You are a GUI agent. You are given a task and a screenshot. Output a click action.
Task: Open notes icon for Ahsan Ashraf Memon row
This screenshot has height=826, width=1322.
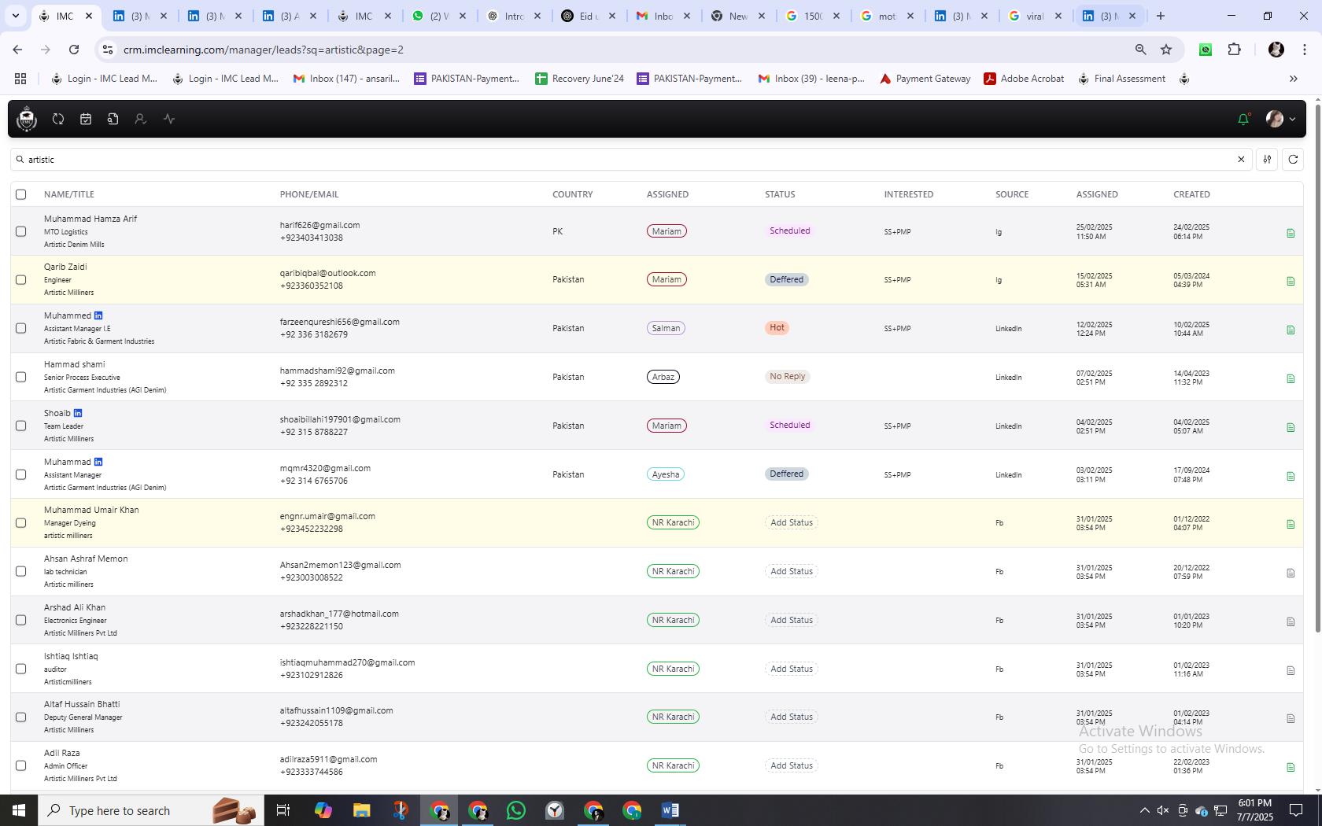tap(1291, 573)
